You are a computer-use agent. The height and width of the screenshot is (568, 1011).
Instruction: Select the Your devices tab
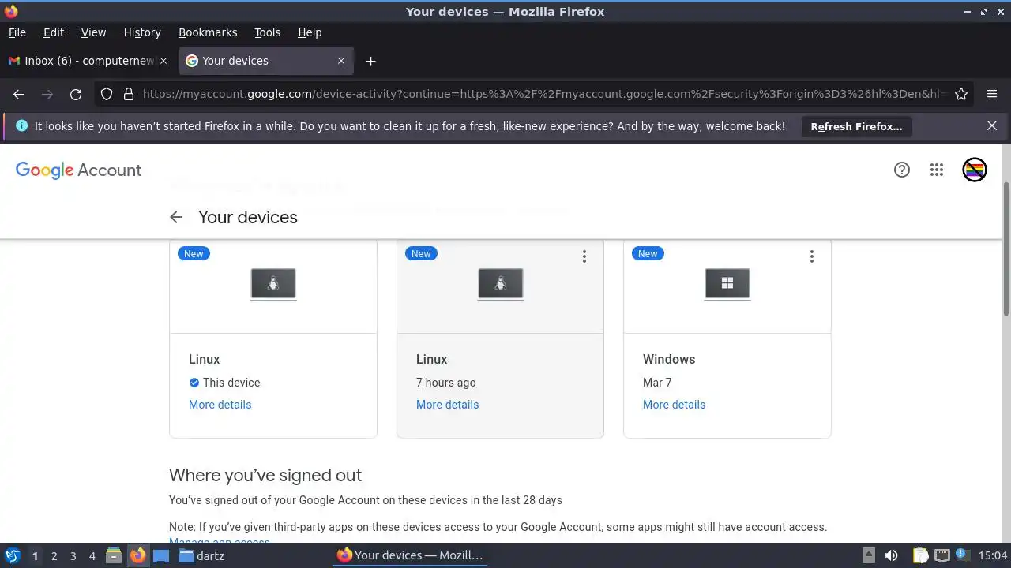(266, 61)
